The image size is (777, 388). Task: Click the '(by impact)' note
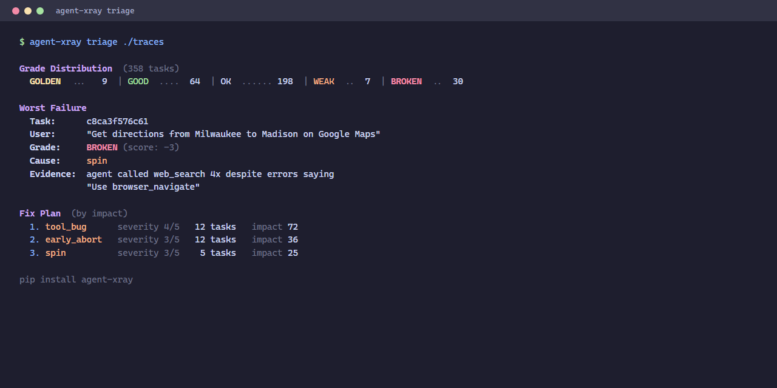tap(100, 213)
